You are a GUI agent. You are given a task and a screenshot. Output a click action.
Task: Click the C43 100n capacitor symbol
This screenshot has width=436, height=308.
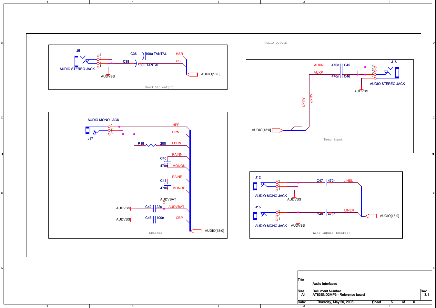click(155, 220)
